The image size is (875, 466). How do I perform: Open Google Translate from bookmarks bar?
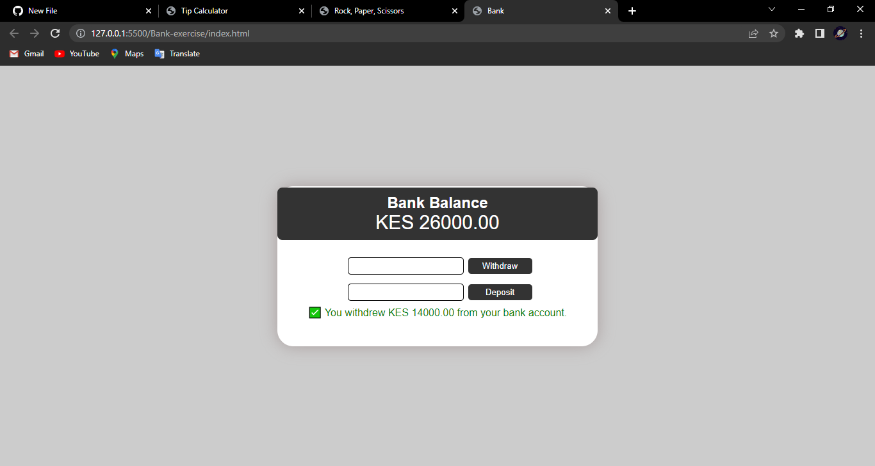pos(177,54)
